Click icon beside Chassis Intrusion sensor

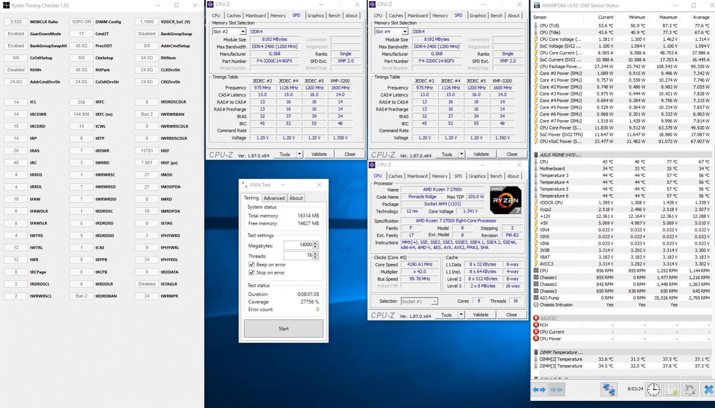pos(536,305)
